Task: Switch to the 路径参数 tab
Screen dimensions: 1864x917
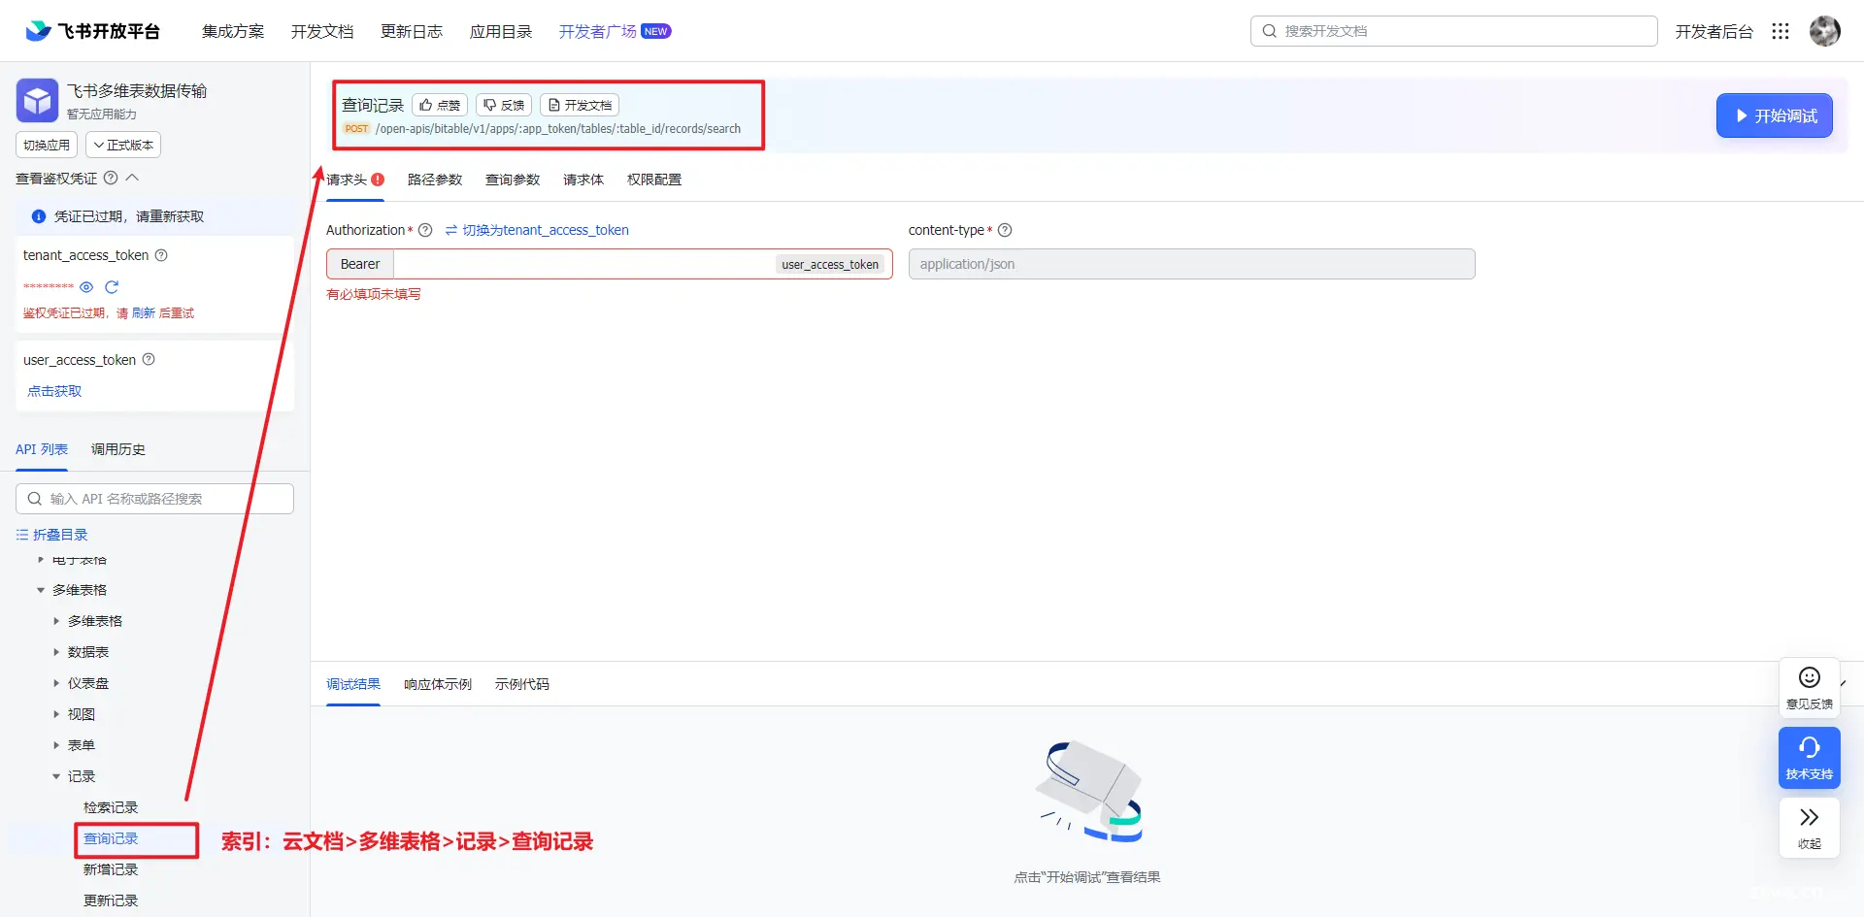Action: point(435,180)
